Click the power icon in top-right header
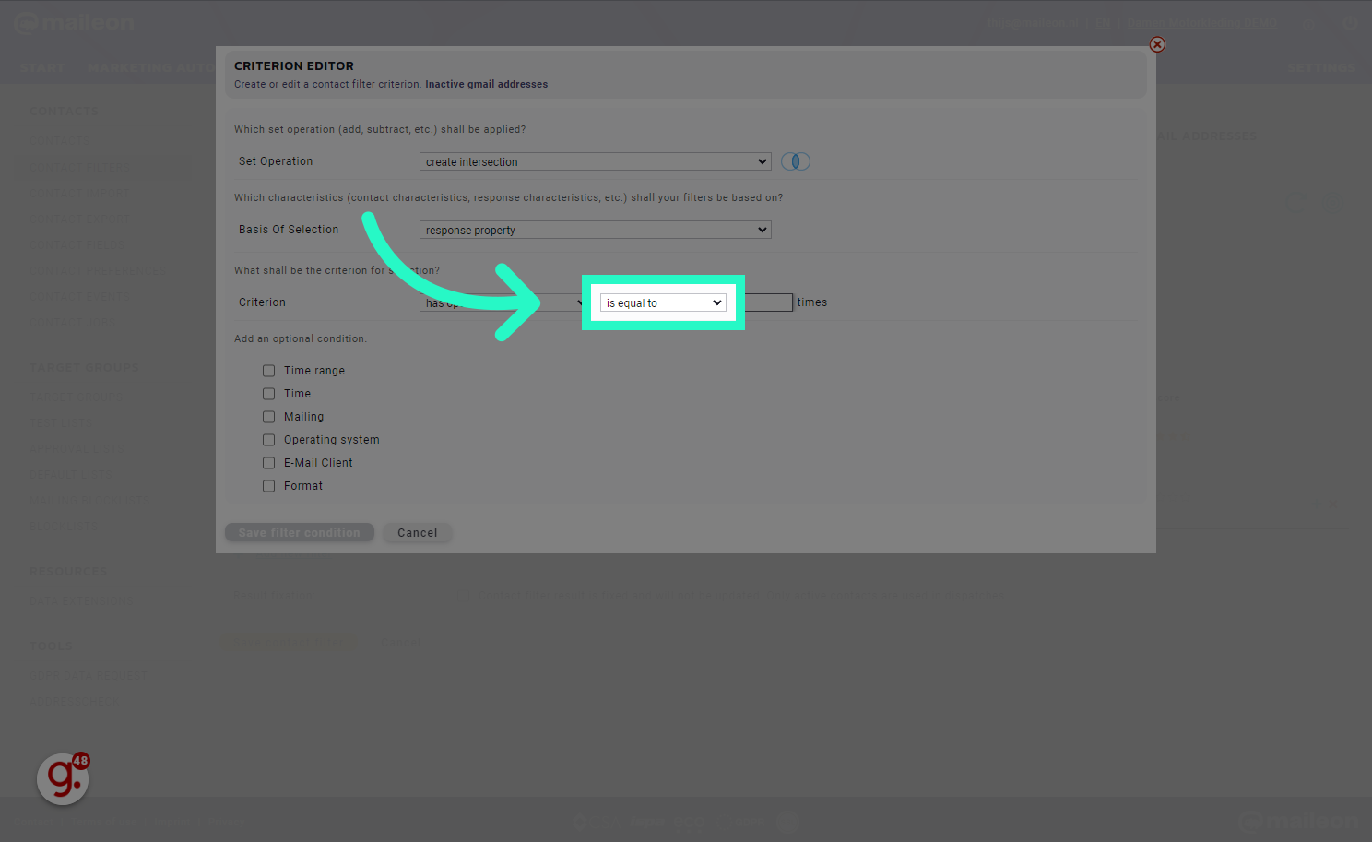1372x842 pixels. coord(1350,23)
